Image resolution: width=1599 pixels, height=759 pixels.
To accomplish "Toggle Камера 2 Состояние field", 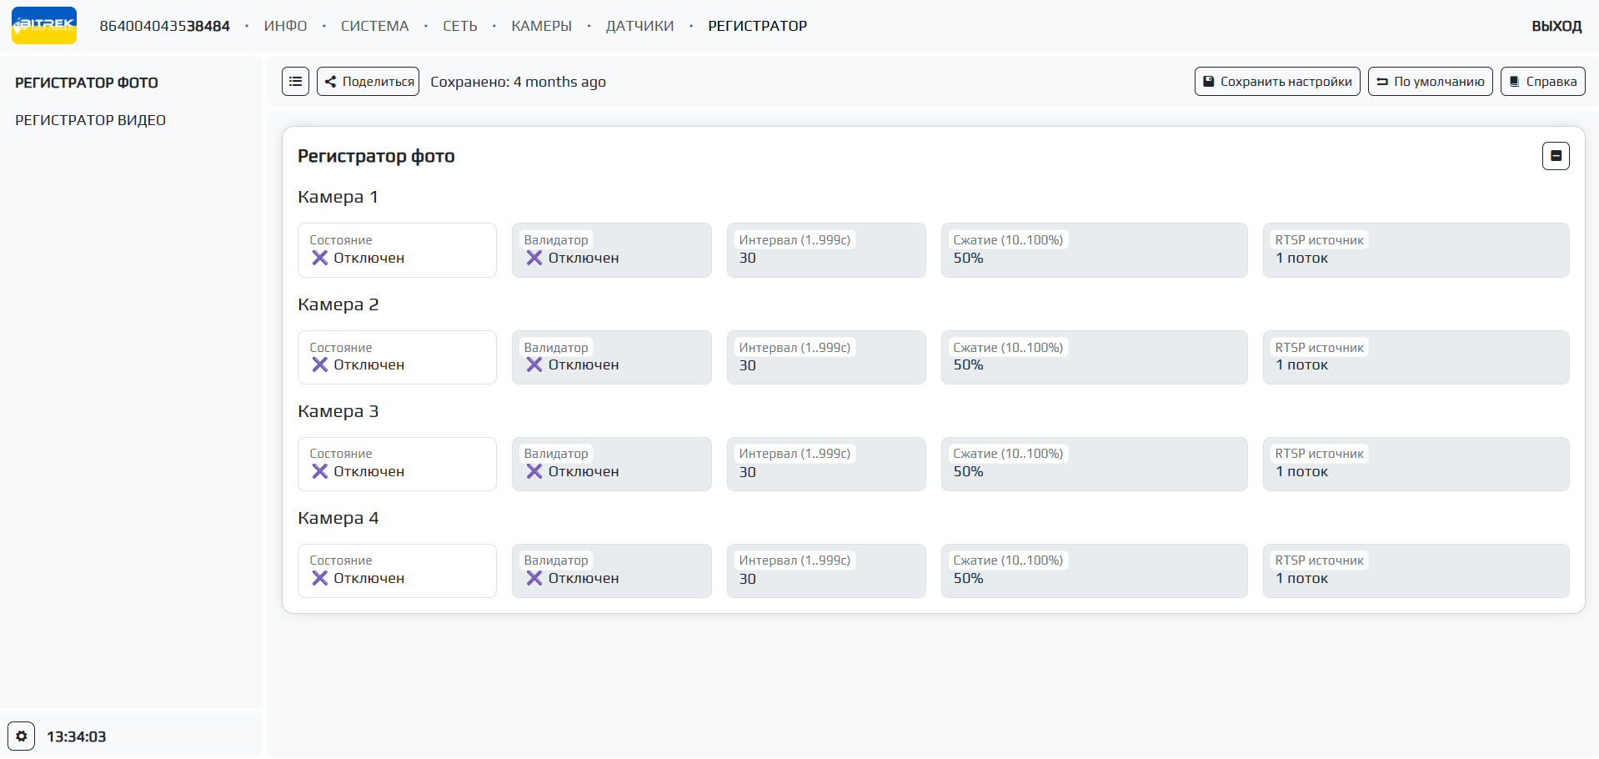I will click(x=397, y=358).
